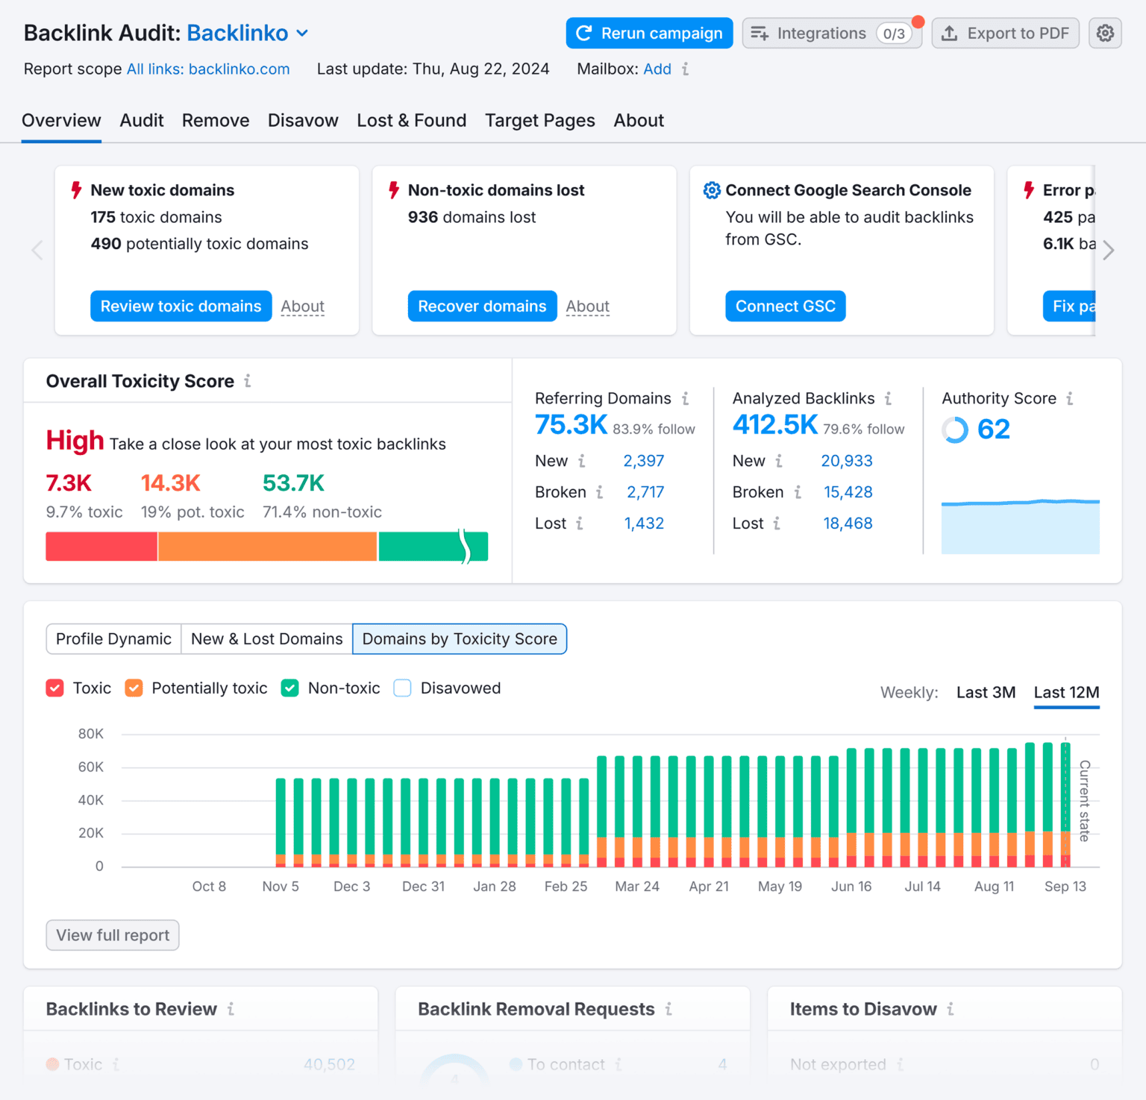Open the Backlinko campaign dropdown
This screenshot has width=1146, height=1100.
tap(301, 33)
